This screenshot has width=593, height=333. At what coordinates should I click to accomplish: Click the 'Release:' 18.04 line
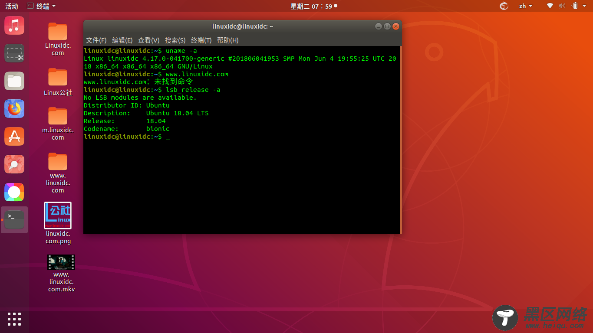click(125, 121)
